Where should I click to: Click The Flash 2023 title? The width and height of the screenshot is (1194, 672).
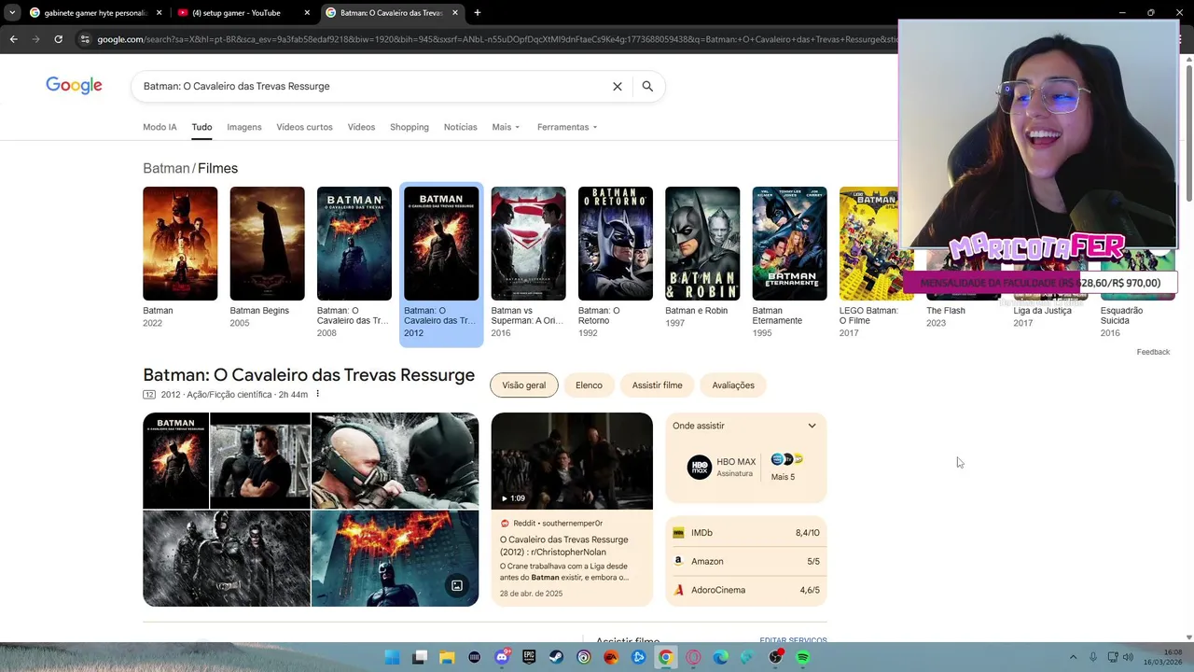click(x=946, y=311)
